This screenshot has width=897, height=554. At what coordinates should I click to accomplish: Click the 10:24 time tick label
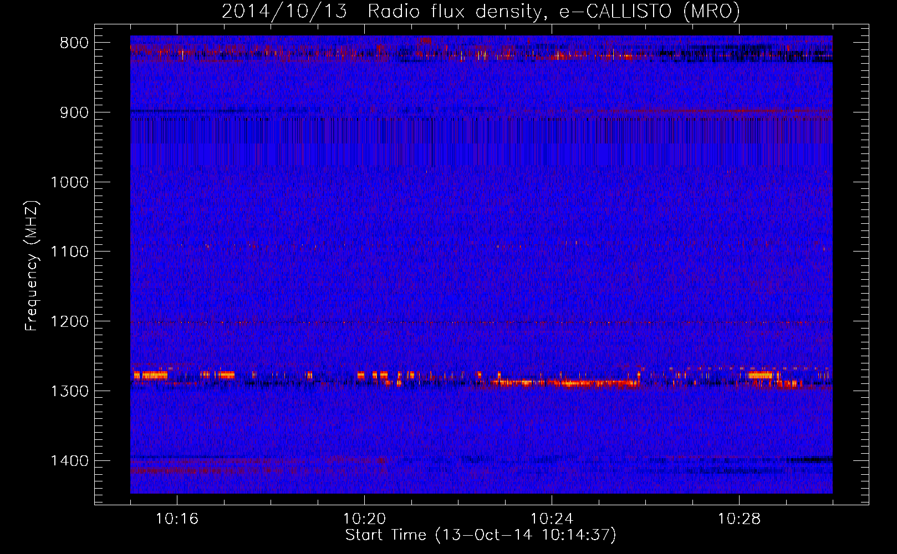pos(552,519)
